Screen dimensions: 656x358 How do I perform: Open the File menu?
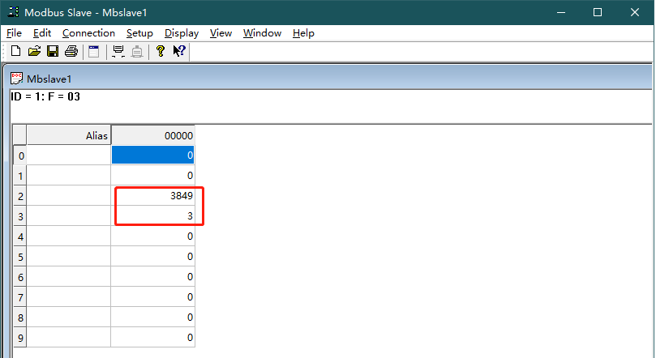point(15,33)
